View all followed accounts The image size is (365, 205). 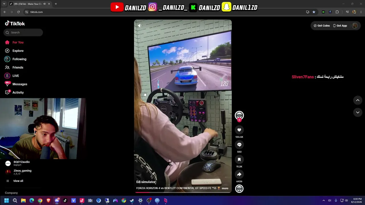click(x=15, y=181)
